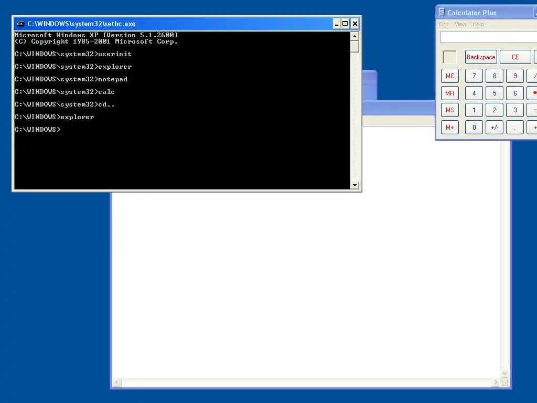Click the Copyright 1985-2001 Microsoft Corp. line
The width and height of the screenshot is (537, 403).
coord(96,41)
